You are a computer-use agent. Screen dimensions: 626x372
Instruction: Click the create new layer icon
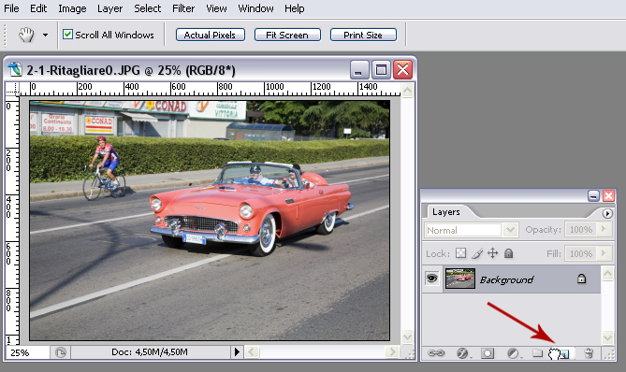pyautogui.click(x=563, y=353)
